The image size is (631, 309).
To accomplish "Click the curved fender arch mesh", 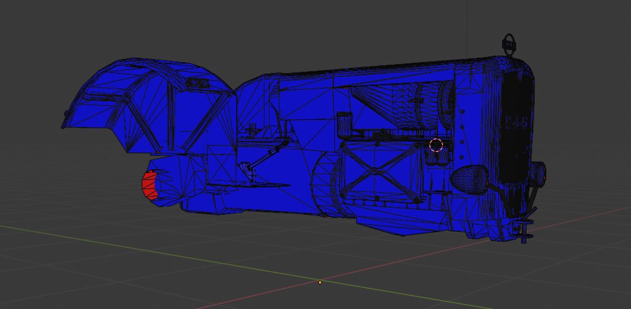I will point(149,106).
